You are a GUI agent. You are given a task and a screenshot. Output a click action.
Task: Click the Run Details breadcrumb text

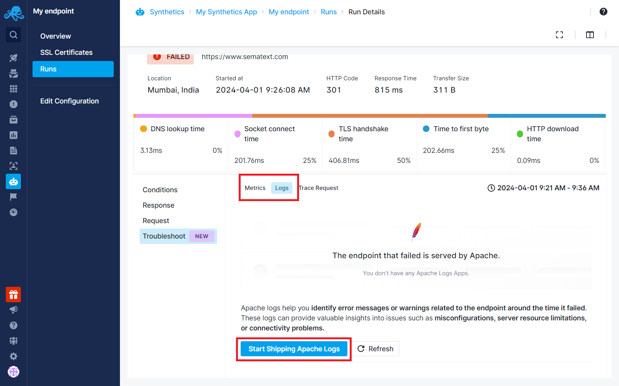[366, 12]
